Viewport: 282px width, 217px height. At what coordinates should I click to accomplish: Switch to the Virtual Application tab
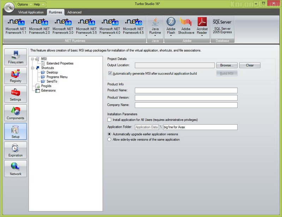(31, 12)
